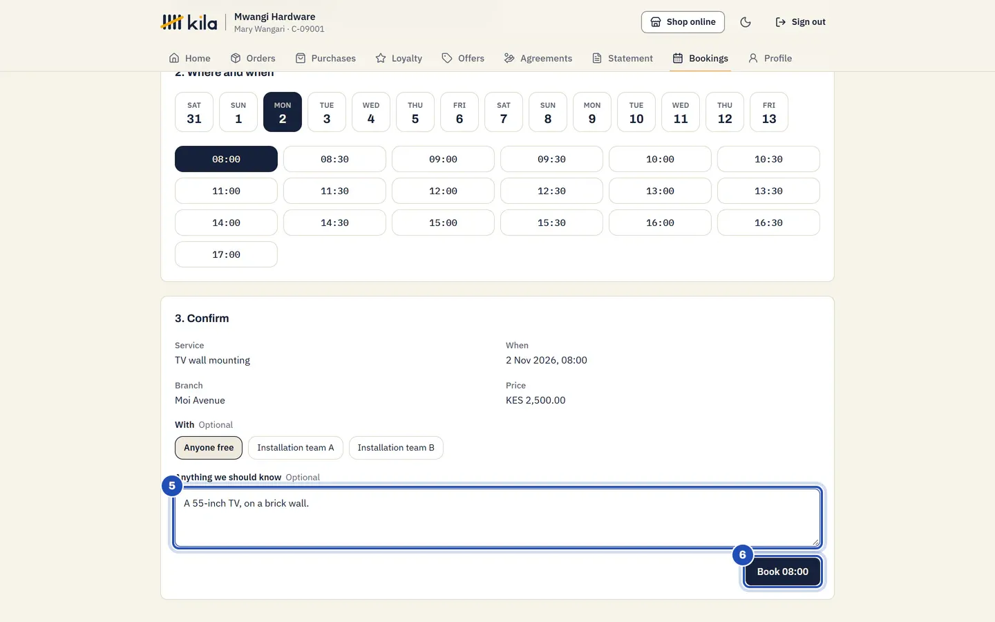This screenshot has height=622, width=995.
Task: Select the 08:00 time slot
Action: click(x=226, y=159)
